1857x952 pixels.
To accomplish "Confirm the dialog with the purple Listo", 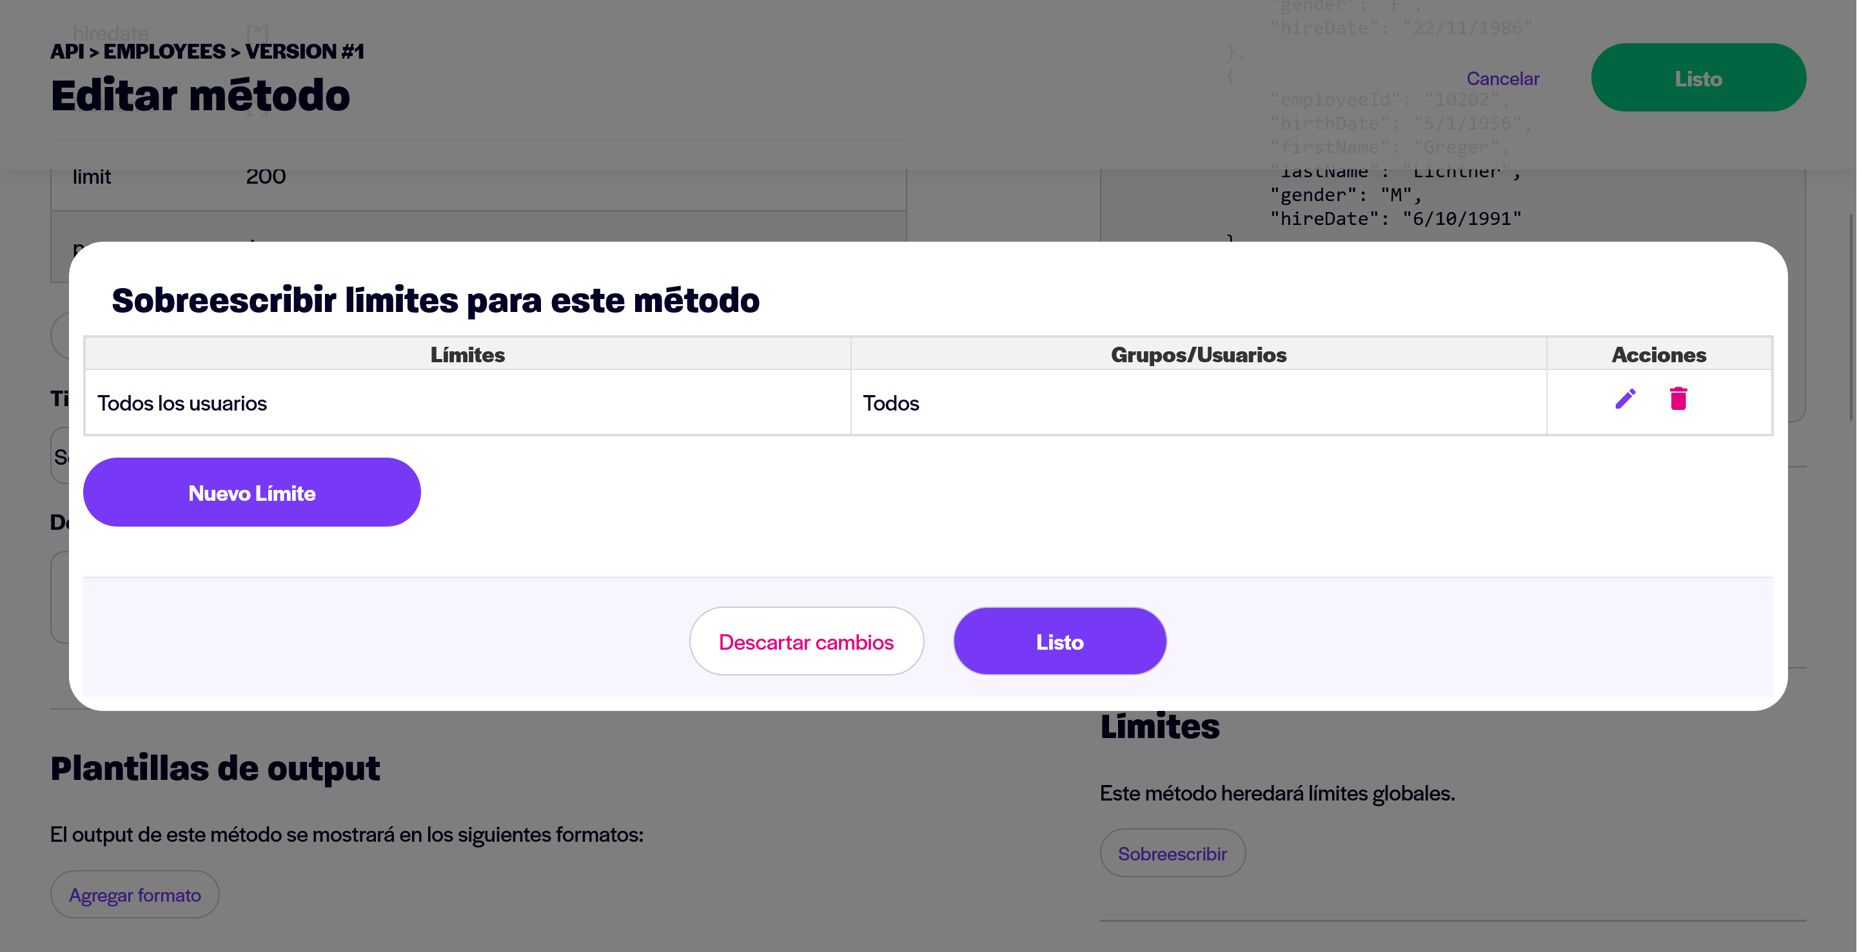I will [x=1059, y=641].
